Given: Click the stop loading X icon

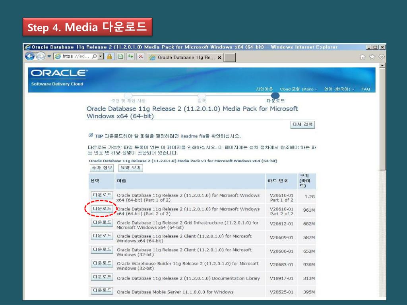Looking at the screenshot, I should tap(140, 56).
